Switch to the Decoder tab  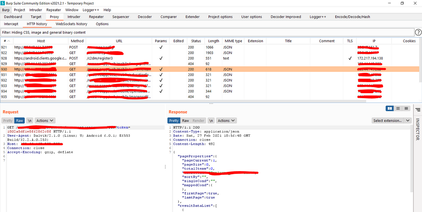coord(145,17)
